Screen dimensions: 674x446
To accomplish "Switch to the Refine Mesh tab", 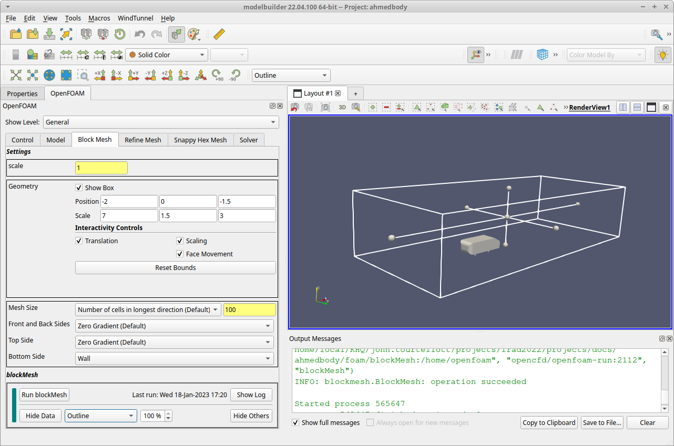I will click(143, 140).
